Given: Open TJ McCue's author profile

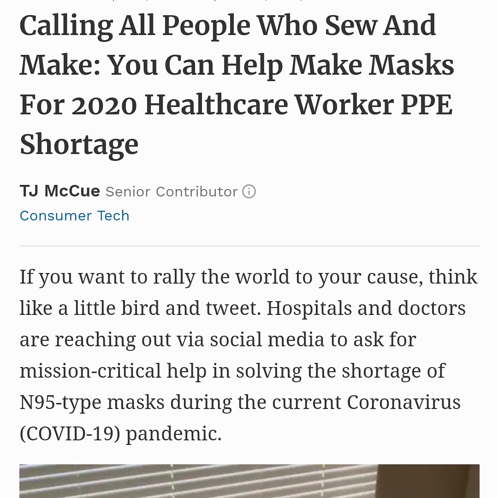Looking at the screenshot, I should pyautogui.click(x=59, y=191).
